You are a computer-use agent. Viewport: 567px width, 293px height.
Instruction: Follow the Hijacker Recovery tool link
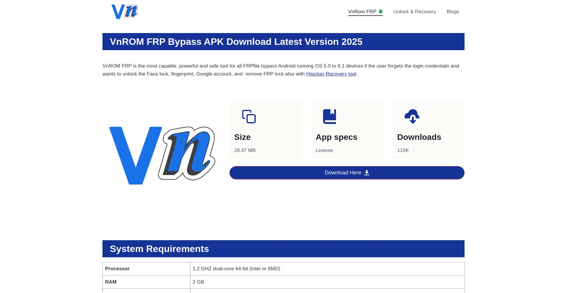coord(331,74)
